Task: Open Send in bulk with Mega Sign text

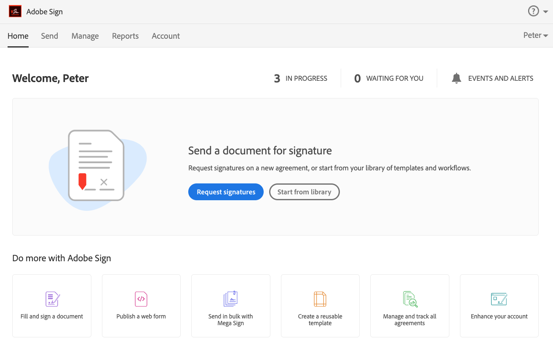Action: [231, 320]
